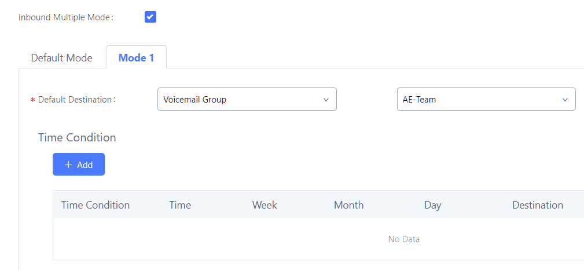584x270 pixels.
Task: Uncheck the Inbound Multiple Mode checkbox
Action: coord(150,17)
